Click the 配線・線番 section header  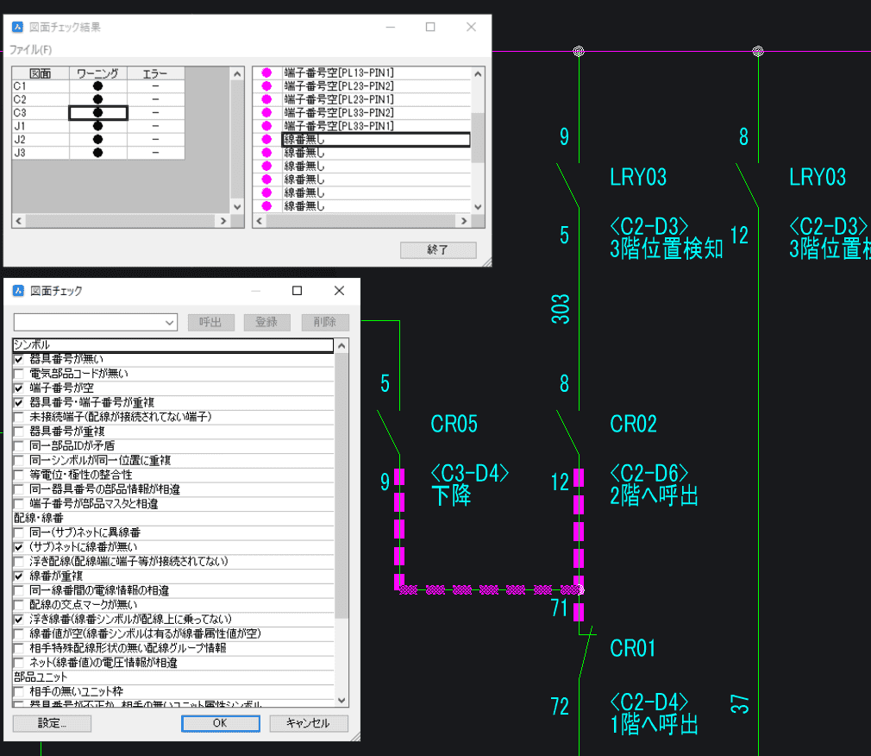(172, 518)
